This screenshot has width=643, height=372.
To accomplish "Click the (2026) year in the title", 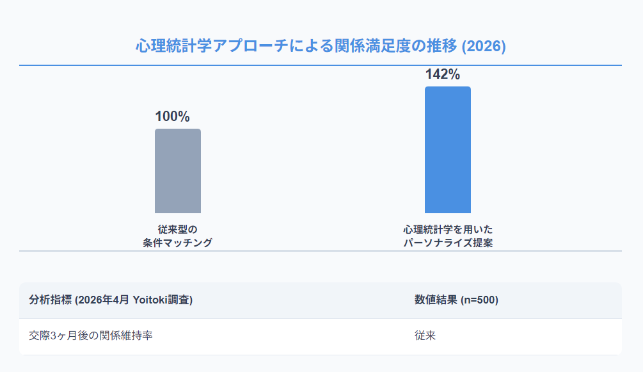I will (x=483, y=46).
